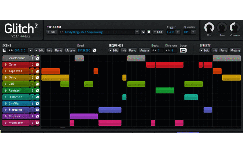243x152 pixels.
Task: Randomize the Modulator effect dice
Action: tap(37, 123)
